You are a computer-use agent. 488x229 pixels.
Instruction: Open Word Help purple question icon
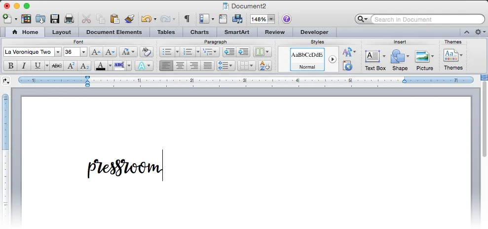tap(286, 19)
